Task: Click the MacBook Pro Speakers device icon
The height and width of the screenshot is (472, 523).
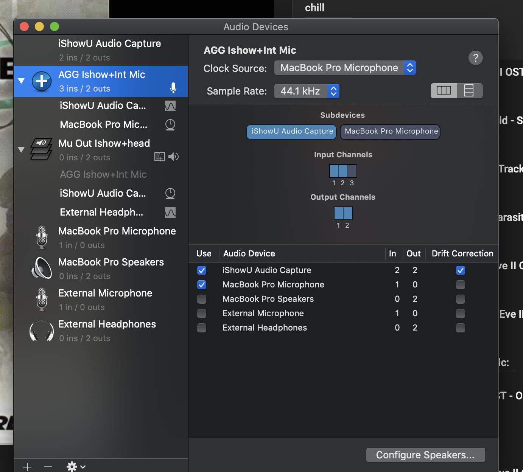Action: 42,268
